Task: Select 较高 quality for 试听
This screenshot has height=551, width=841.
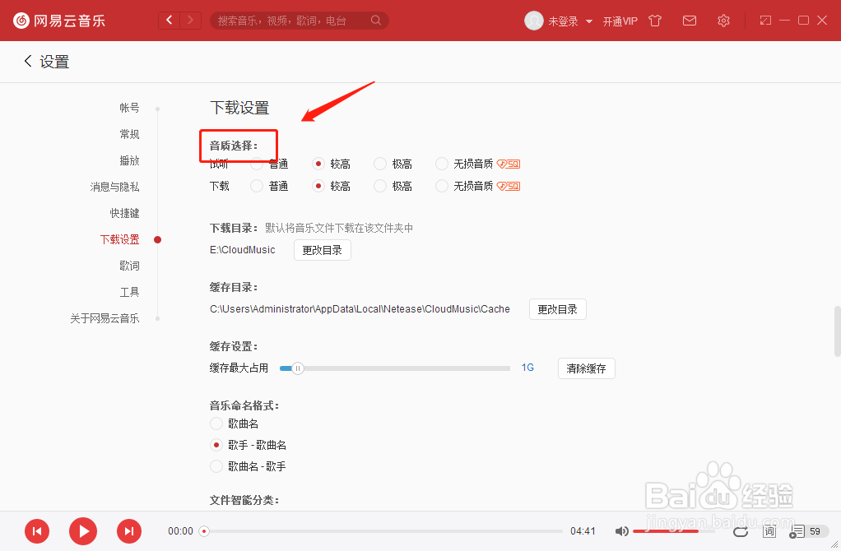Action: pyautogui.click(x=318, y=164)
